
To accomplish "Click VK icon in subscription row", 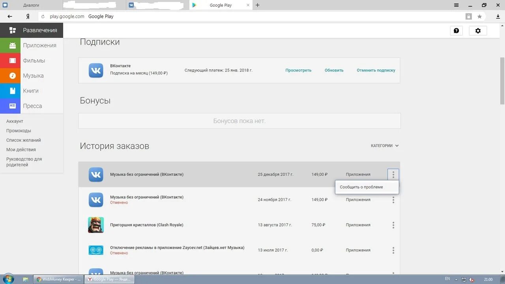I will click(96, 70).
